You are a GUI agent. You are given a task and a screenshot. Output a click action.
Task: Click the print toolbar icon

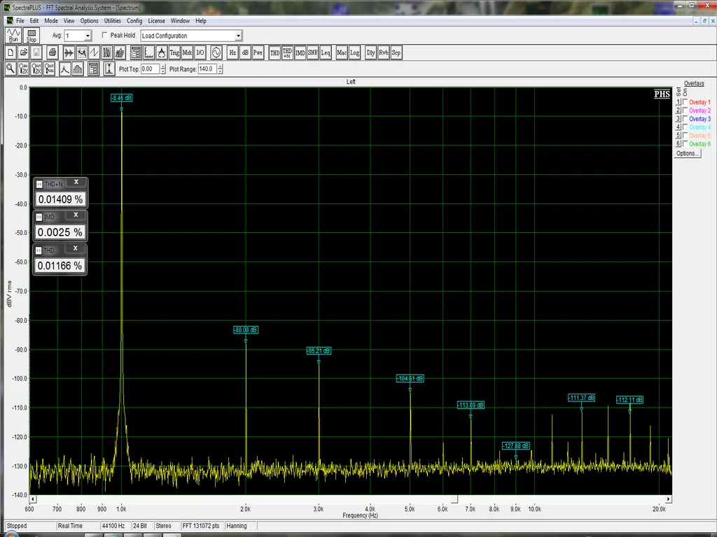pos(53,52)
